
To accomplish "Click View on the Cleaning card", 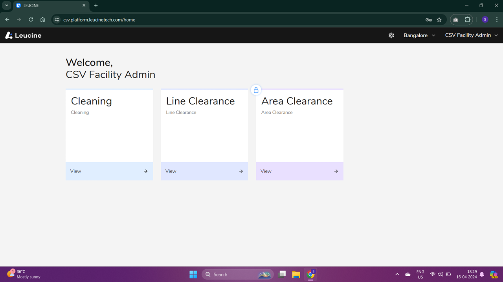I will (109, 171).
